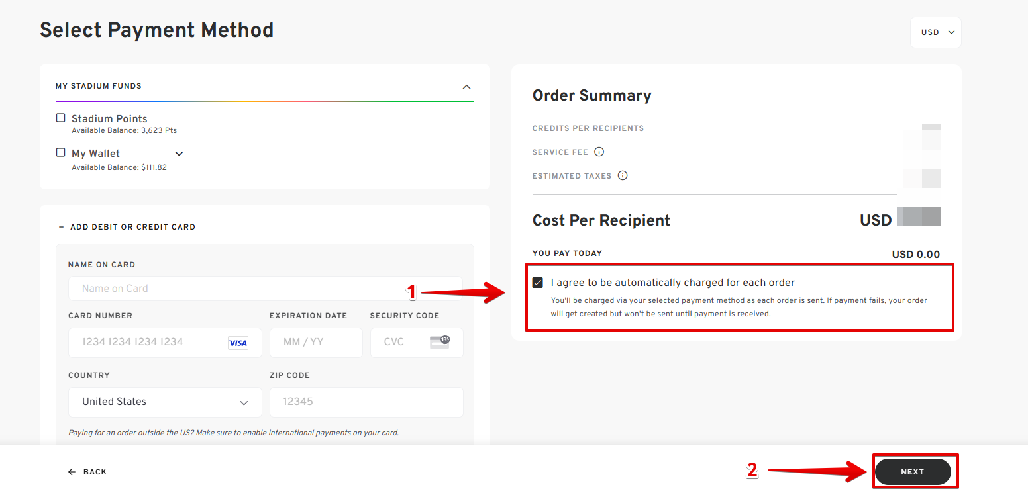Click the Visa card brand icon

(x=238, y=343)
